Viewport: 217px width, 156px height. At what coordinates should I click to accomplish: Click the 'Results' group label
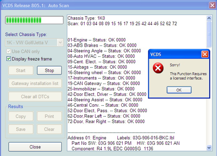click(x=16, y=106)
